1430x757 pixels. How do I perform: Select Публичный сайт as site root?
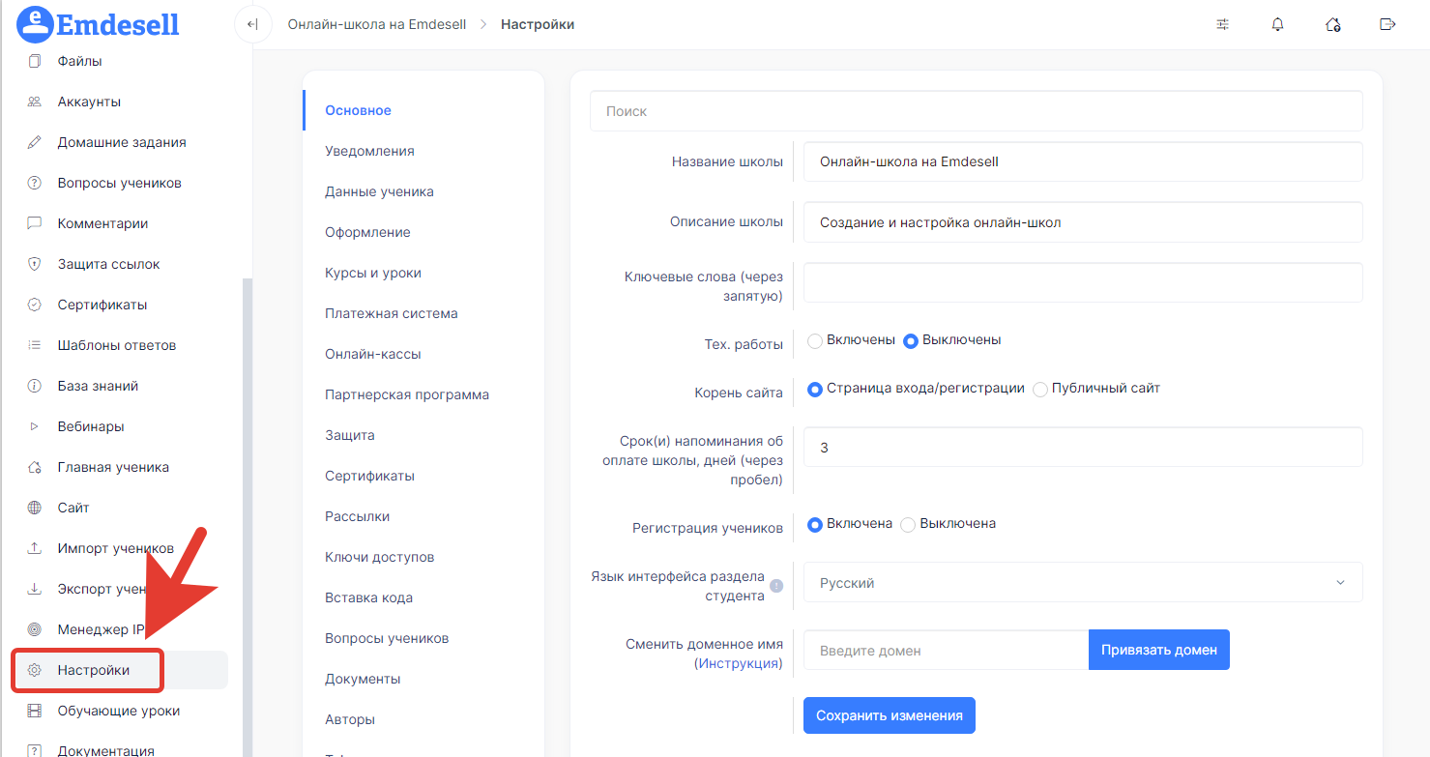click(x=1040, y=389)
